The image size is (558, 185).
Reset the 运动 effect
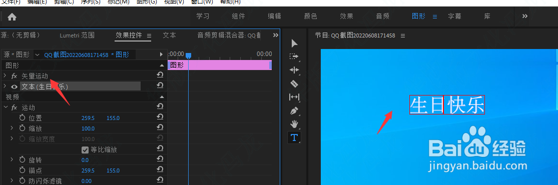[160, 106]
